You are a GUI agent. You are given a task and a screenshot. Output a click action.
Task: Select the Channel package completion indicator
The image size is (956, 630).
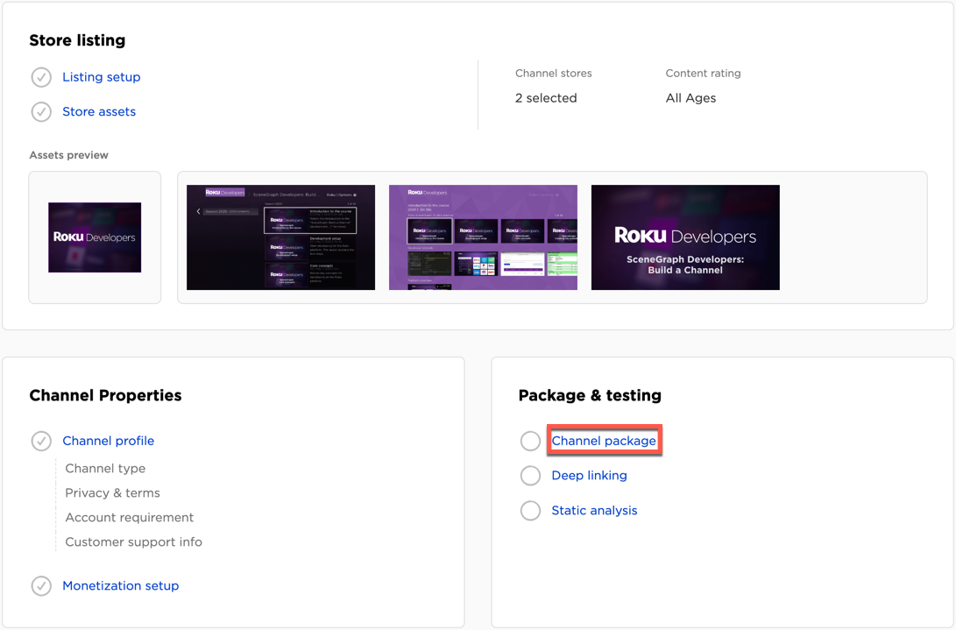tap(530, 441)
